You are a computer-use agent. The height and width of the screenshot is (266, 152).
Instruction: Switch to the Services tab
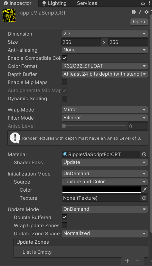(x=87, y=3)
